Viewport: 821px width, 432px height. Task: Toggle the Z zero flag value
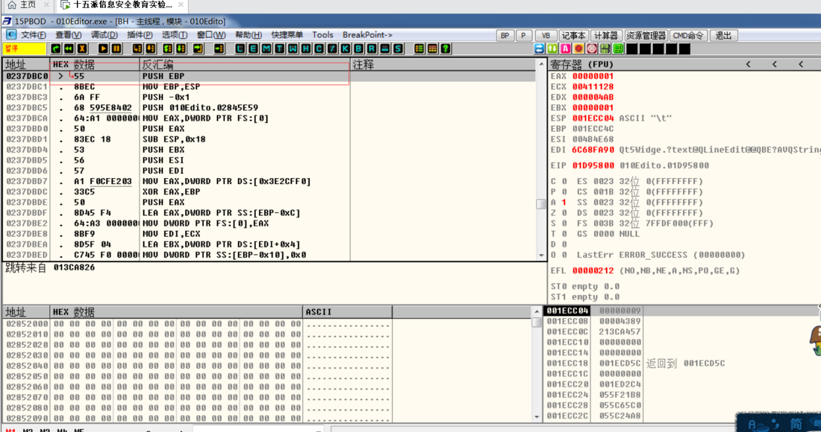pyautogui.click(x=564, y=213)
